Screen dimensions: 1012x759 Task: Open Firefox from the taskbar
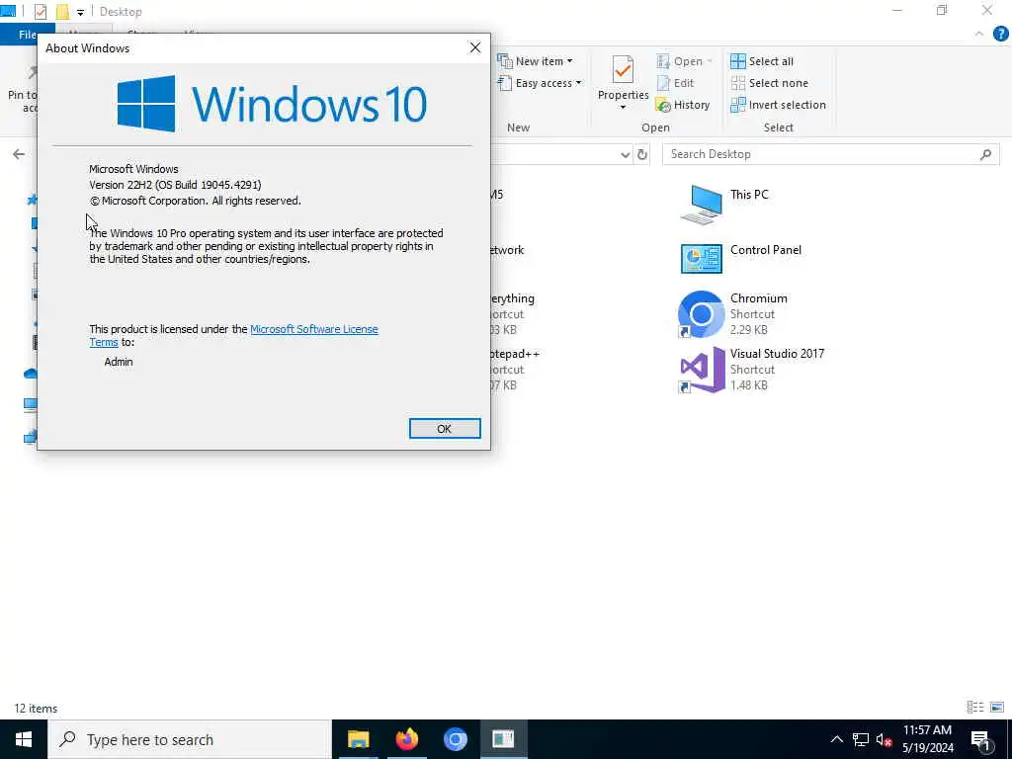click(406, 739)
